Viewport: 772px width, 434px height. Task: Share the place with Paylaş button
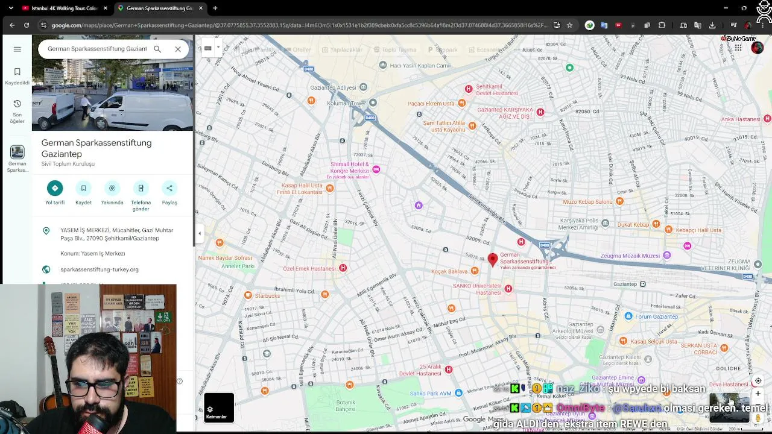coord(169,193)
